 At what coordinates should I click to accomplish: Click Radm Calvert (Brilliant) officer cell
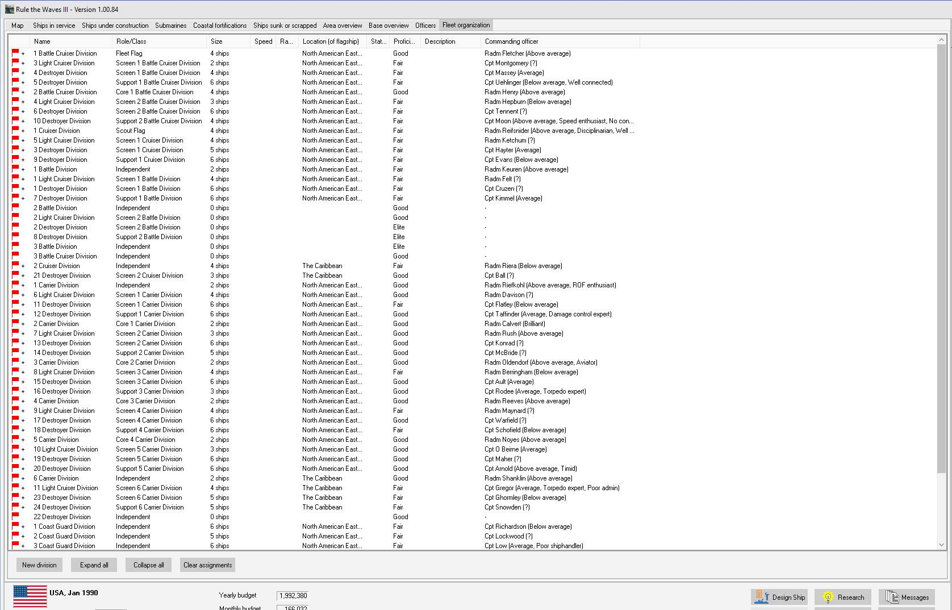pos(515,323)
